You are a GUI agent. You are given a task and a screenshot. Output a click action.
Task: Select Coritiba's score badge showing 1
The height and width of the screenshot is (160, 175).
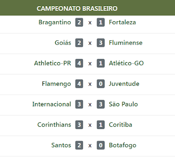(101, 125)
